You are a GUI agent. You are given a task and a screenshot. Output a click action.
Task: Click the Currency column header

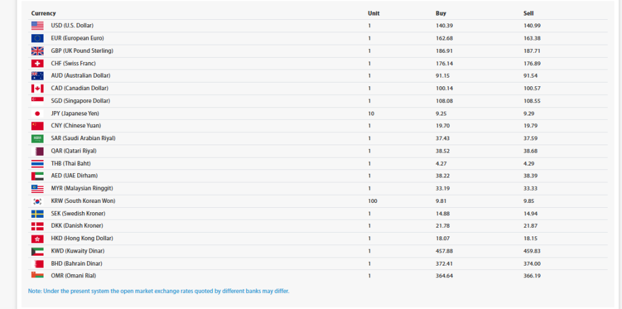coord(44,13)
